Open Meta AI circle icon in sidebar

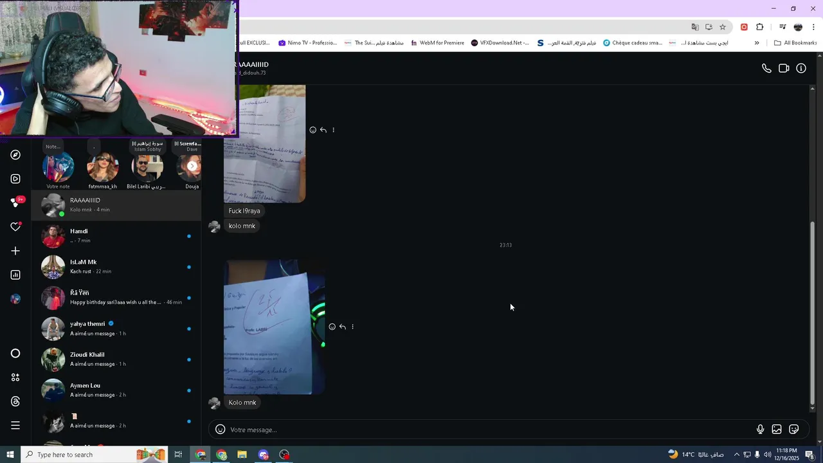(15, 353)
